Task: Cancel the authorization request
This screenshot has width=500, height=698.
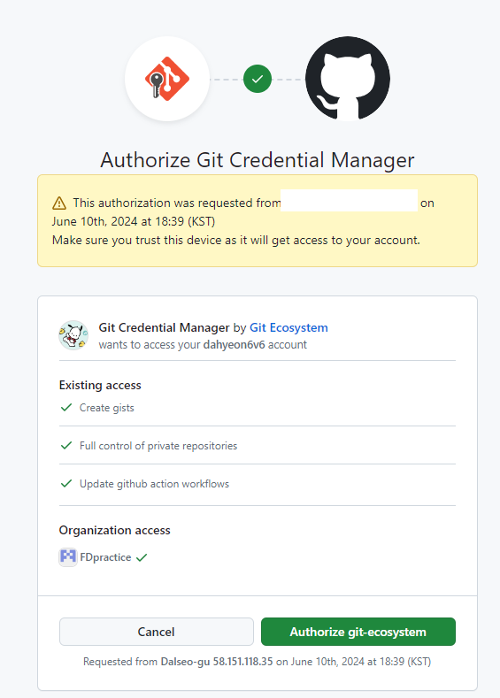Action: click(x=157, y=632)
